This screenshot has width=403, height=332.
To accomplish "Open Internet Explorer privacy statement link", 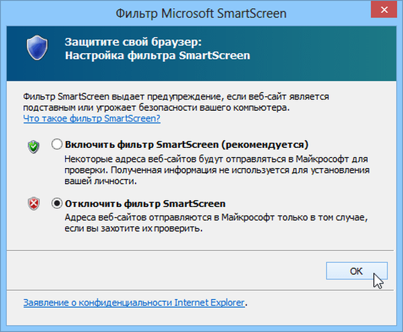I will [134, 302].
